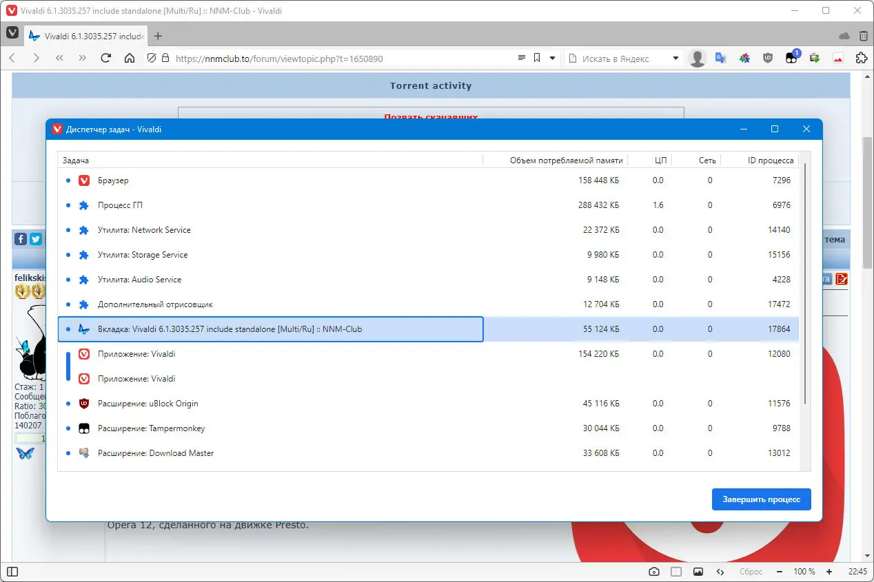Expand address field history dropdown
The image size is (874, 582).
click(x=552, y=59)
